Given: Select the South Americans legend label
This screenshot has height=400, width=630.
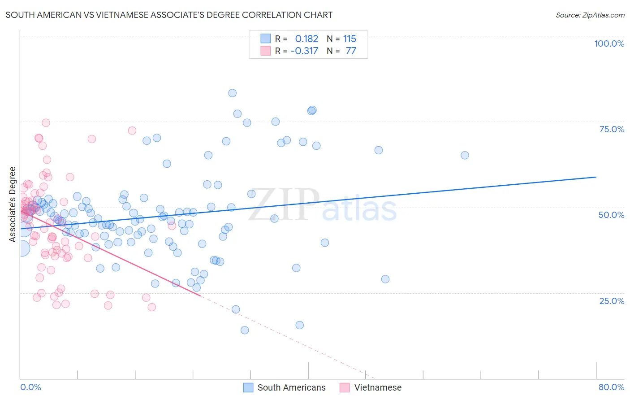Looking at the screenshot, I should (292, 387).
